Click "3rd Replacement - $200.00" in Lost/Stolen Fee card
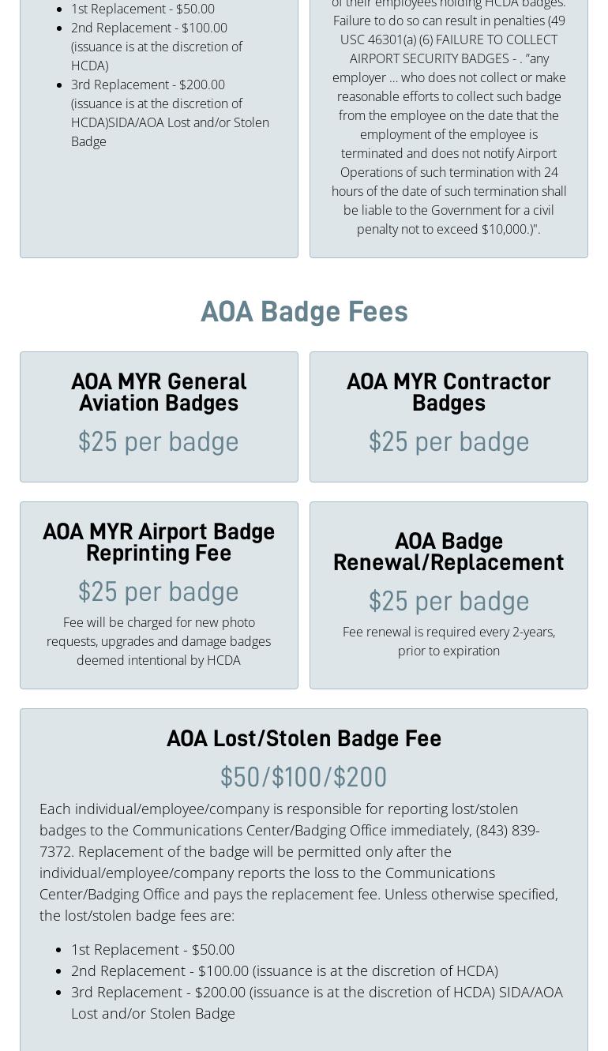 (x=316, y=993)
